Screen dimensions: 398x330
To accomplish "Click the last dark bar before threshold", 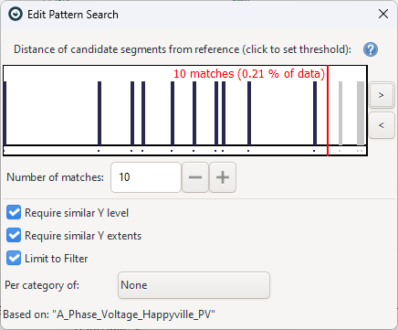I will [315, 113].
